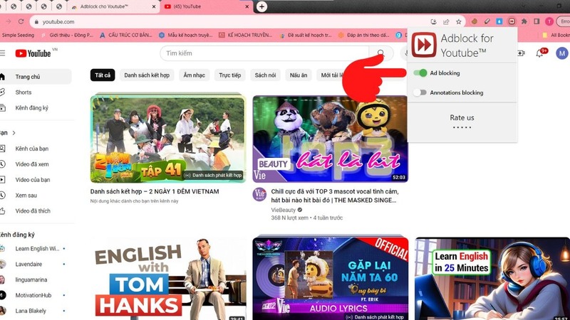Open the Lavendaire subscription channel
The image size is (570, 320).
36,264
